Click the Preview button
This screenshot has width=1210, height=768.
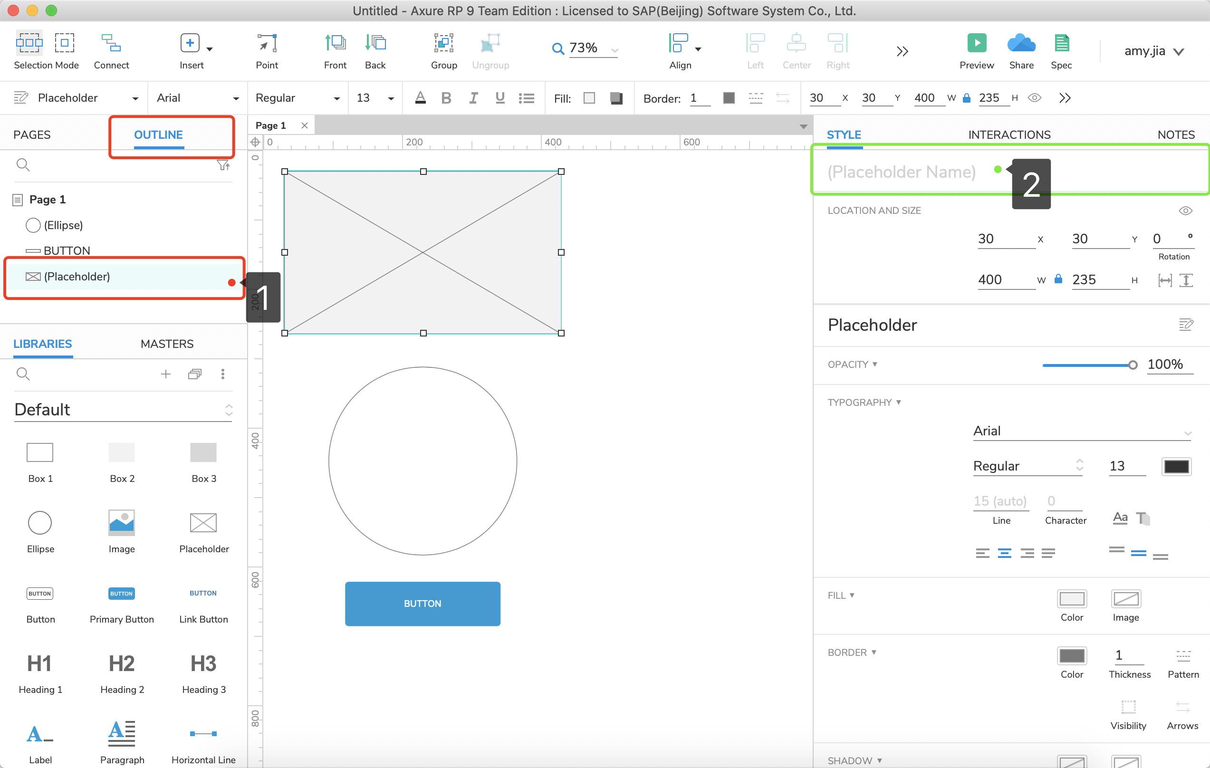pyautogui.click(x=976, y=43)
